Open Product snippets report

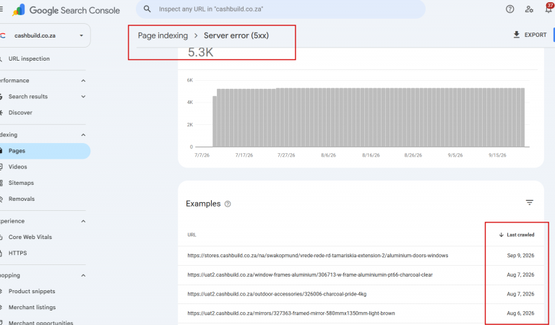coord(32,291)
